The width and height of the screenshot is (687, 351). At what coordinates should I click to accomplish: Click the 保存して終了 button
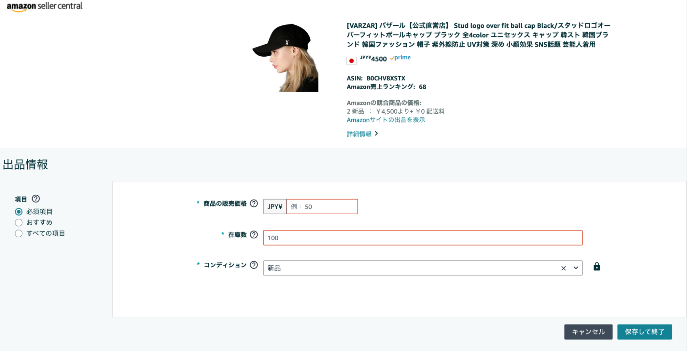[645, 332]
